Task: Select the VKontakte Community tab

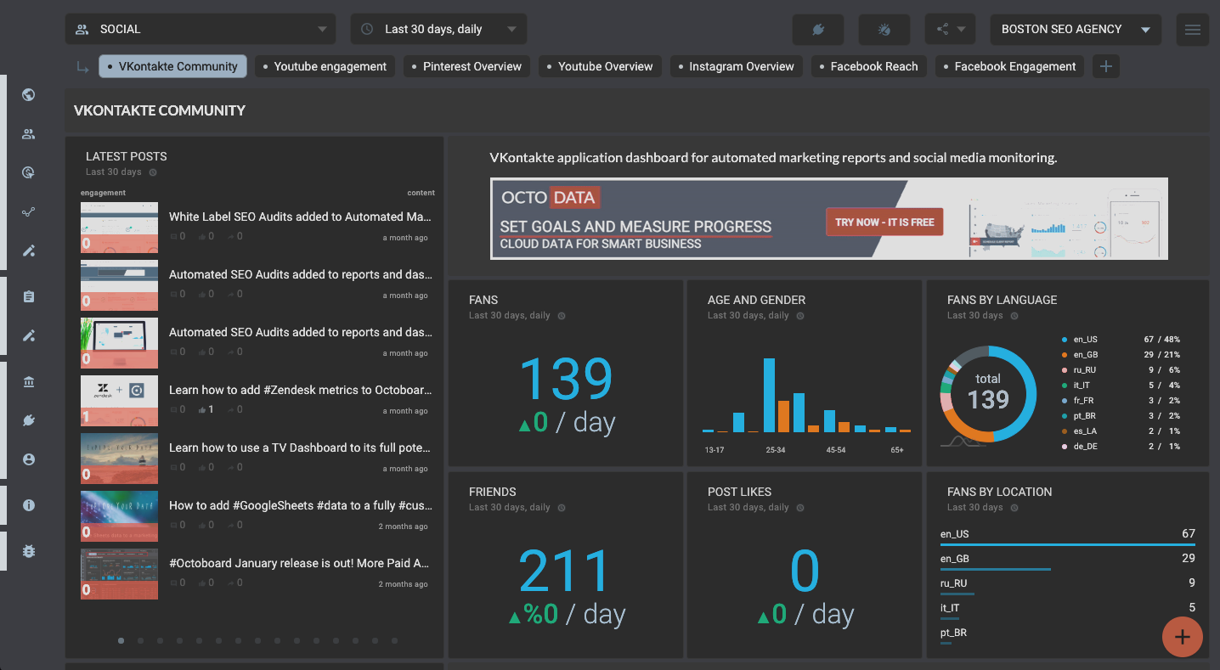Action: pyautogui.click(x=173, y=66)
